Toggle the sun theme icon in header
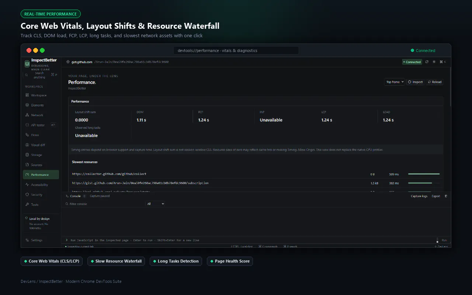The height and width of the screenshot is (295, 472). (434, 62)
